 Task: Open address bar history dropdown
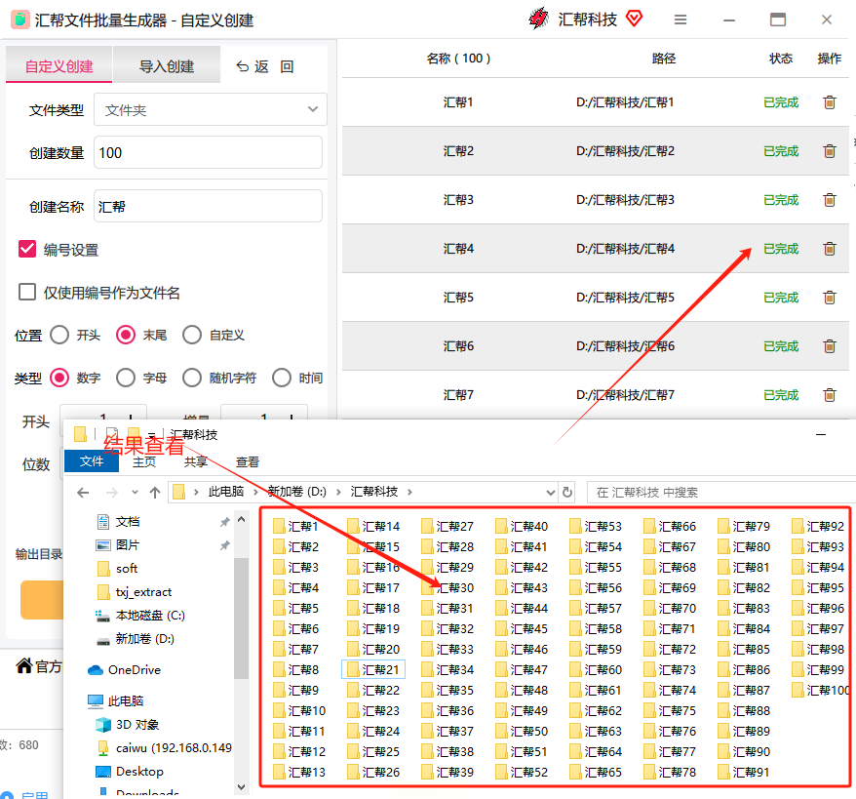(x=550, y=493)
